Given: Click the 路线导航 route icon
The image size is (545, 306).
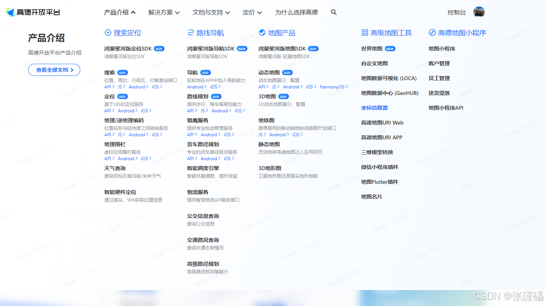Looking at the screenshot, I should (x=191, y=33).
